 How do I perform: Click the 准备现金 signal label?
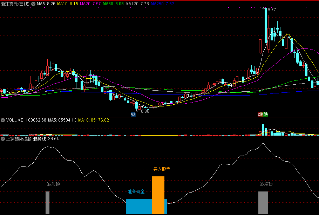[136, 191]
